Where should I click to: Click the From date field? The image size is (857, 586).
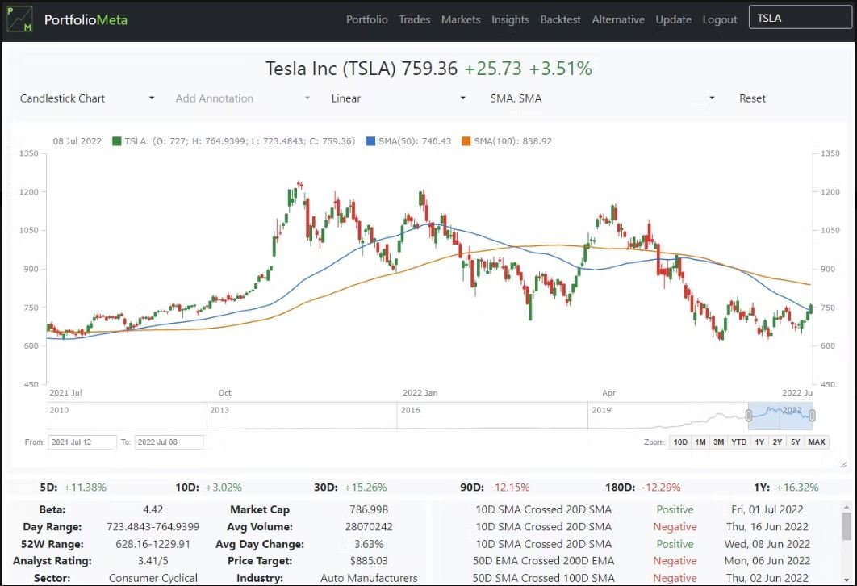(82, 442)
